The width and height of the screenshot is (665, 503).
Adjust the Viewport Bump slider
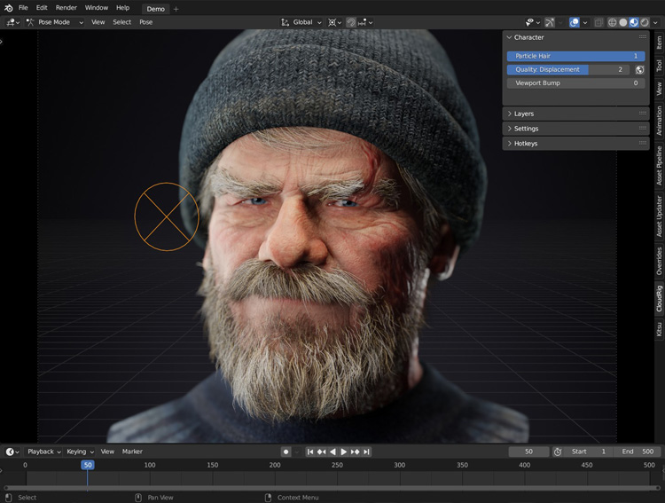tap(576, 83)
